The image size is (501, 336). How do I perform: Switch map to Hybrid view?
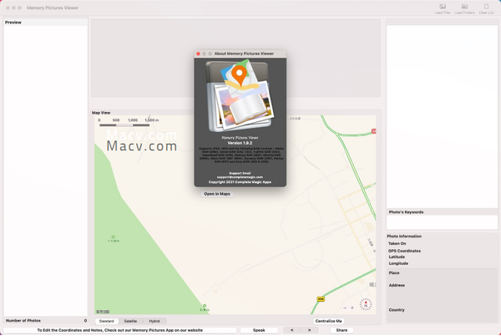154,321
